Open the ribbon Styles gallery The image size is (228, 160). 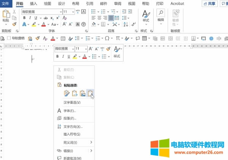click(x=146, y=16)
